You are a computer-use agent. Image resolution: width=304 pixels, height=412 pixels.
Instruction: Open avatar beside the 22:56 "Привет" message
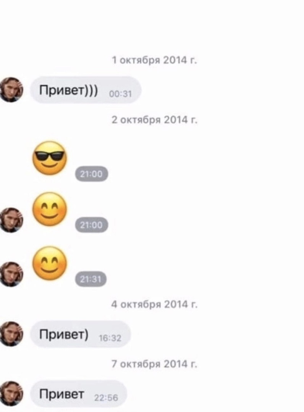11,393
